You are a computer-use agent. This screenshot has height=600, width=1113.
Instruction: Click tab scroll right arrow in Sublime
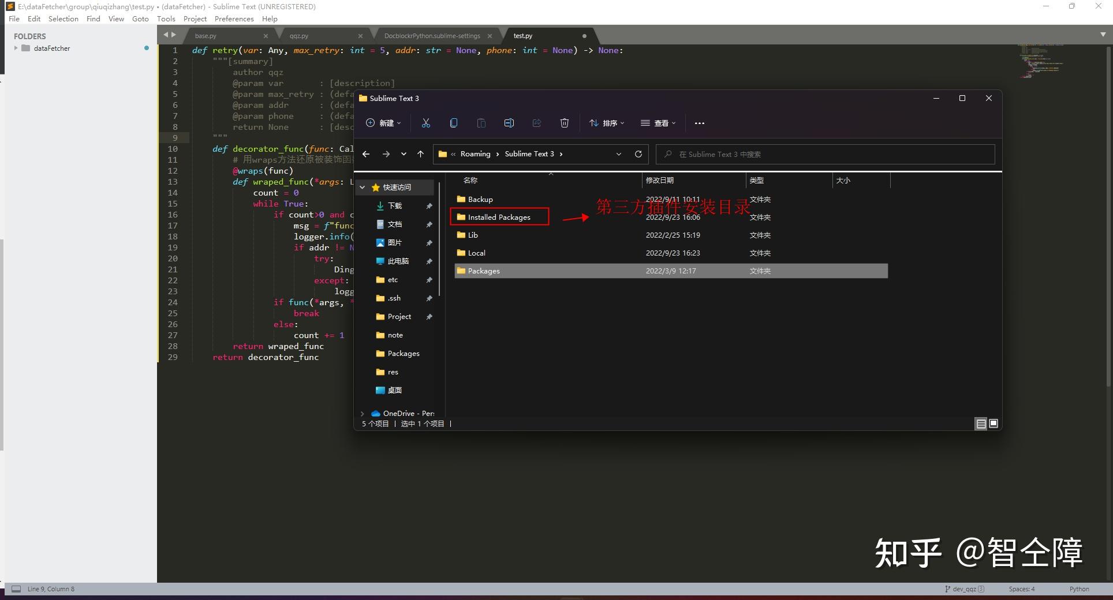[x=174, y=35]
